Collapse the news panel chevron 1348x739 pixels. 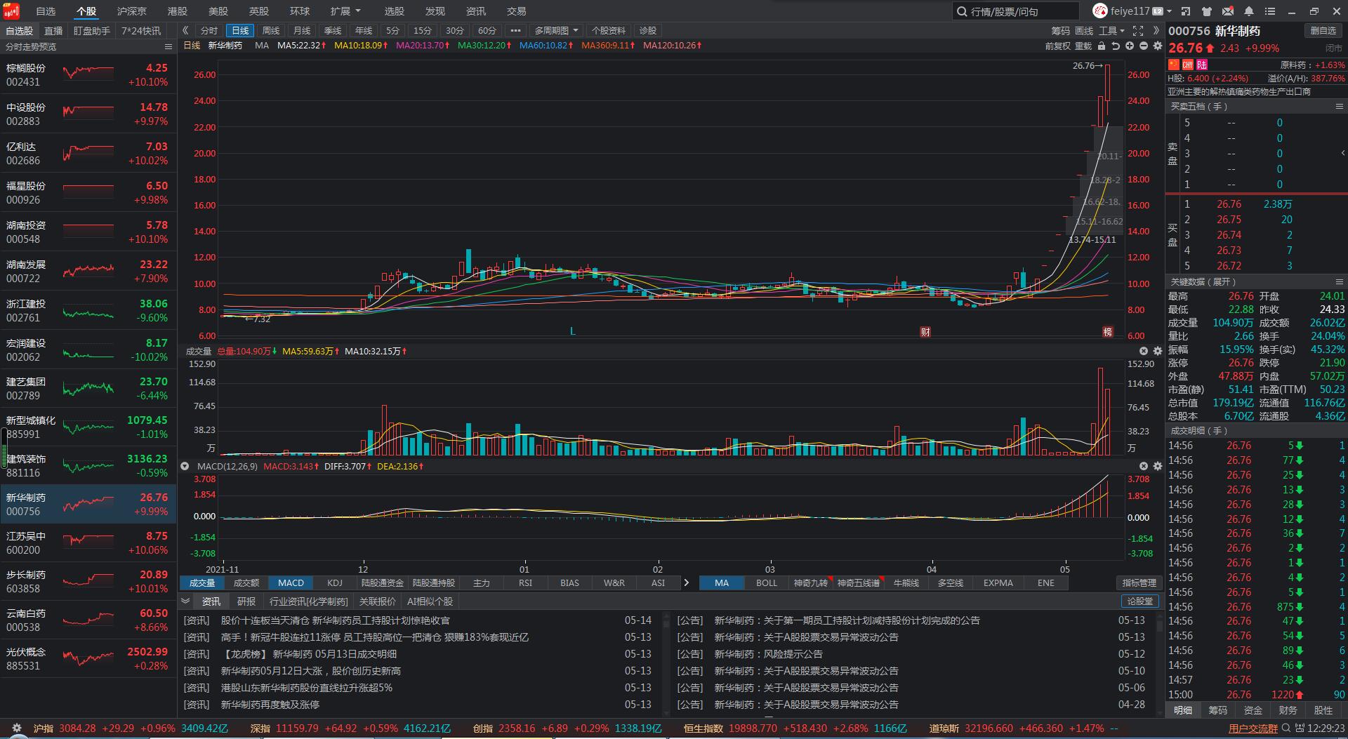(x=185, y=601)
